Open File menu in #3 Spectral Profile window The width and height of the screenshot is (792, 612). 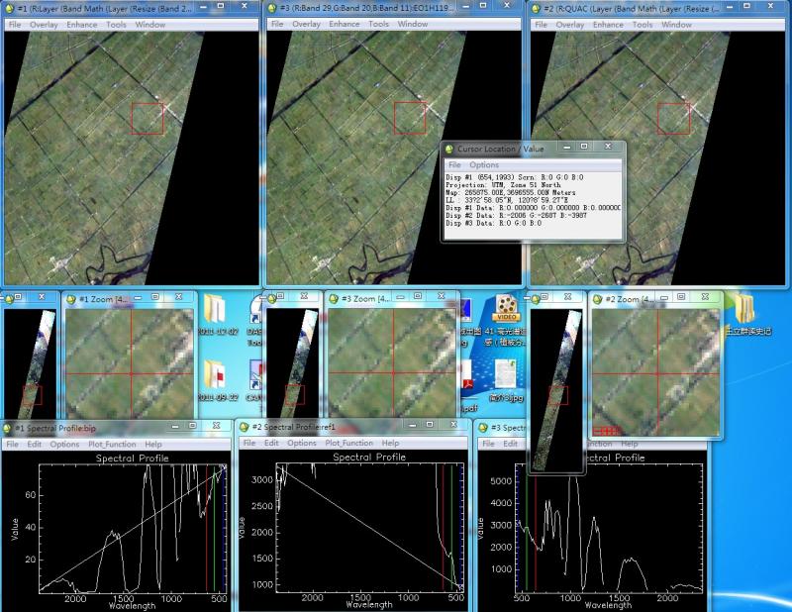point(488,444)
